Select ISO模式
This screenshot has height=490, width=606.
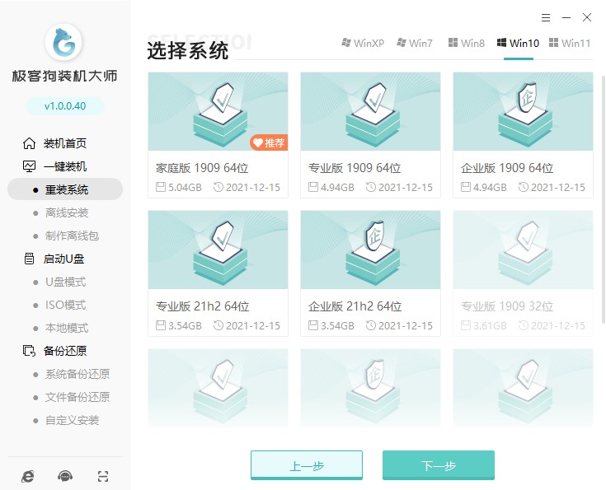pos(65,305)
